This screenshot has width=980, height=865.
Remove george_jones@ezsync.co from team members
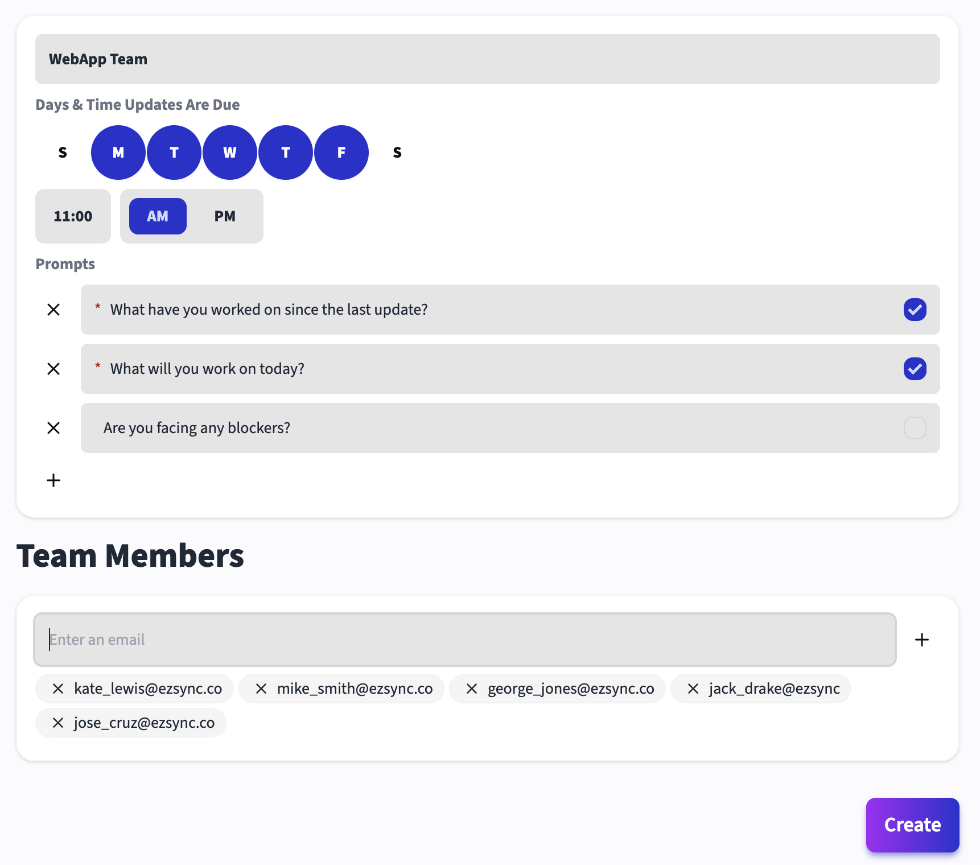pos(472,689)
